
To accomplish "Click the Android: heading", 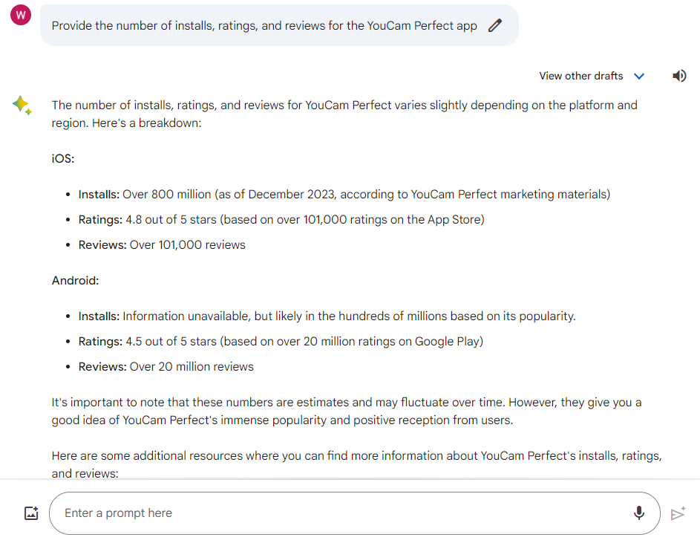I will point(75,281).
